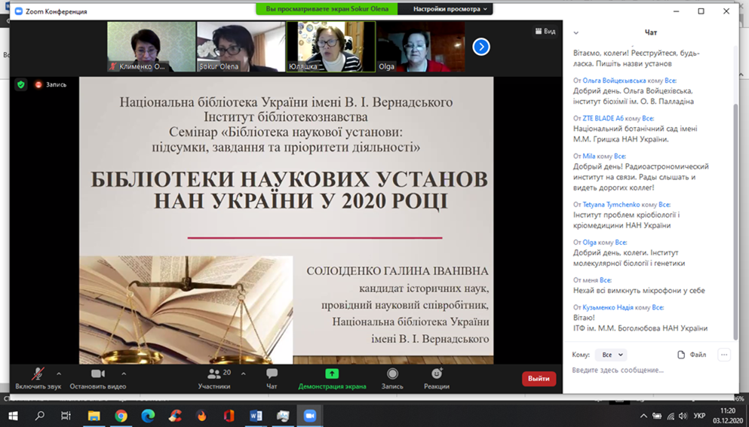Open the Реакции reactions menu
749x427 pixels.
[x=437, y=377]
